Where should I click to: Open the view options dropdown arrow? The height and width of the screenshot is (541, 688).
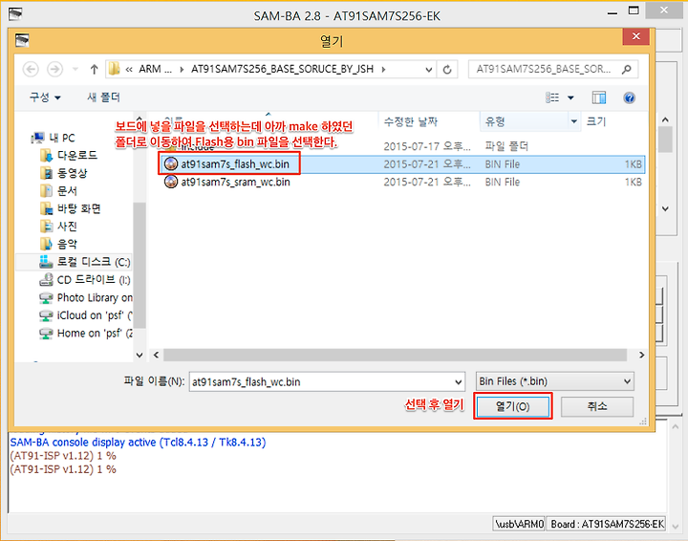570,97
